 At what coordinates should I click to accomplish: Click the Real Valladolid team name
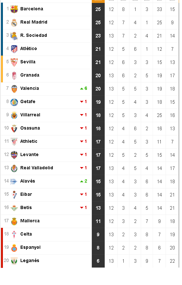click(37, 168)
